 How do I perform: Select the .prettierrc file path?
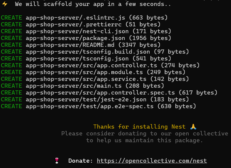coord(74,25)
